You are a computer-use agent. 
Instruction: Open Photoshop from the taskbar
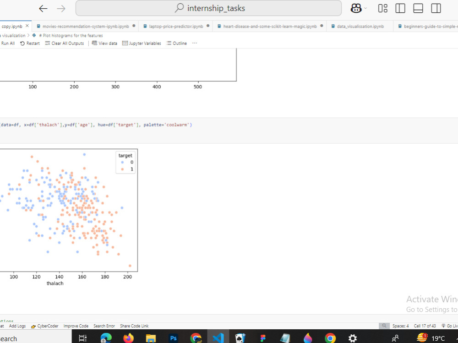173,338
